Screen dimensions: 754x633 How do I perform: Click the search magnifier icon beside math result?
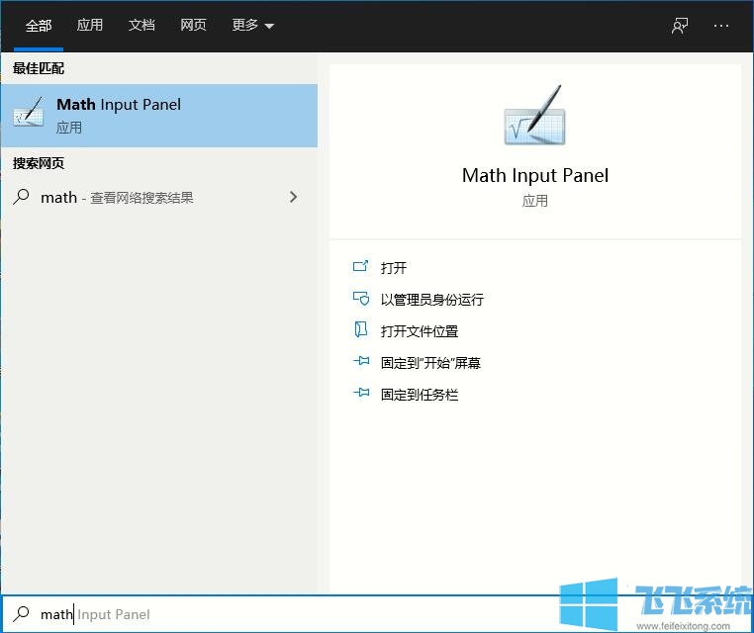click(x=21, y=197)
